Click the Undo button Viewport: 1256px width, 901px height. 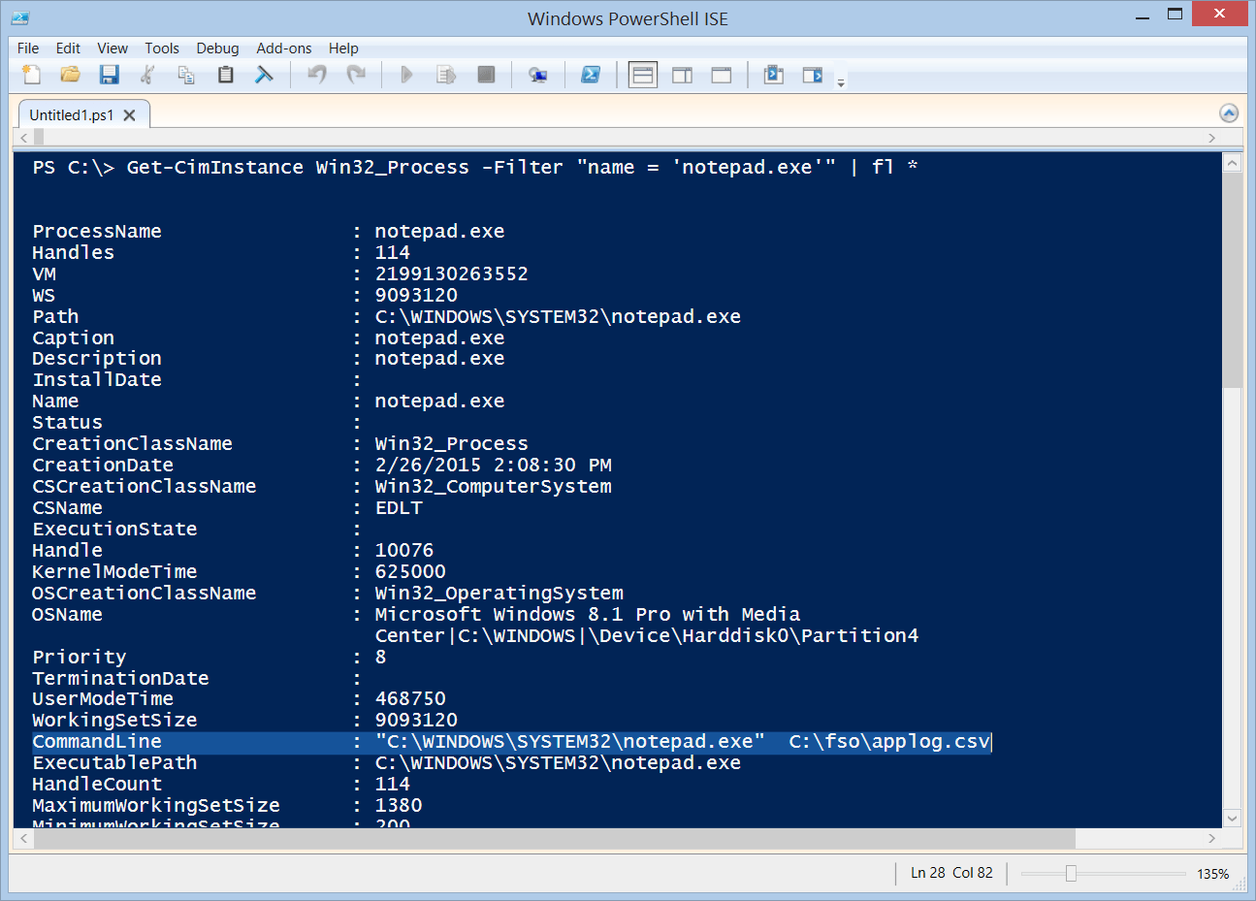(316, 74)
